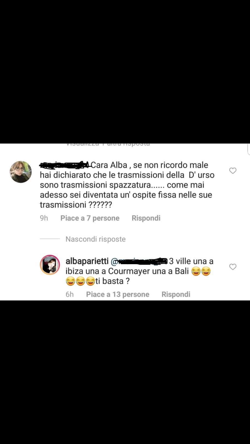Select the 6h timestamp on the reply

pyautogui.click(x=70, y=294)
